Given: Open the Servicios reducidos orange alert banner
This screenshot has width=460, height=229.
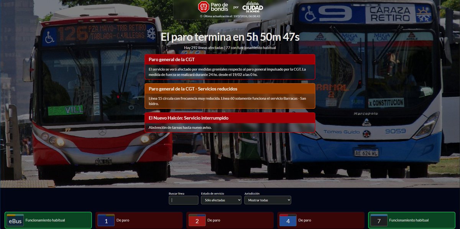Looking at the screenshot, I should click(x=230, y=89).
